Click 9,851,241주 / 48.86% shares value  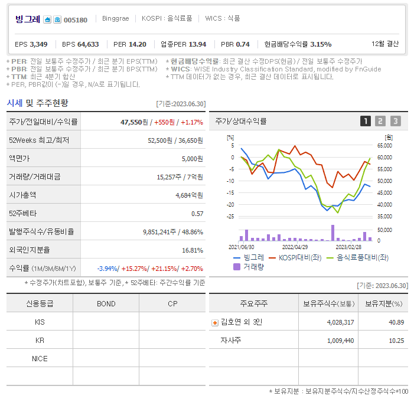pyautogui.click(x=173, y=232)
